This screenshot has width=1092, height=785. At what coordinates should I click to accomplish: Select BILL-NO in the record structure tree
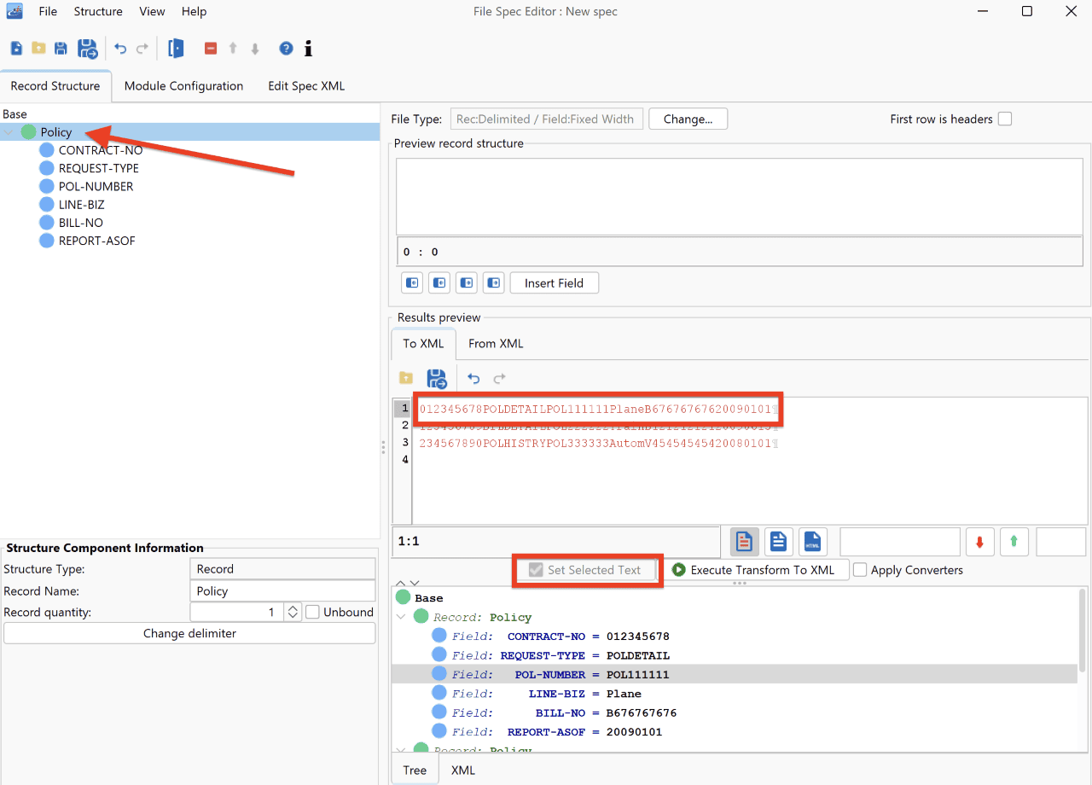tap(81, 223)
